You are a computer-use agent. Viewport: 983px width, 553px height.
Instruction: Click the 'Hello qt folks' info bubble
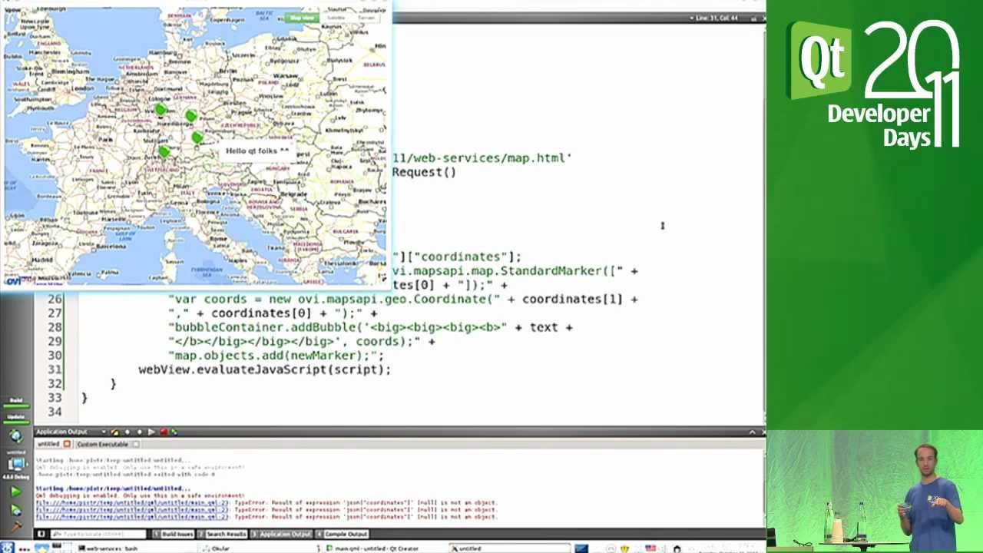[257, 151]
